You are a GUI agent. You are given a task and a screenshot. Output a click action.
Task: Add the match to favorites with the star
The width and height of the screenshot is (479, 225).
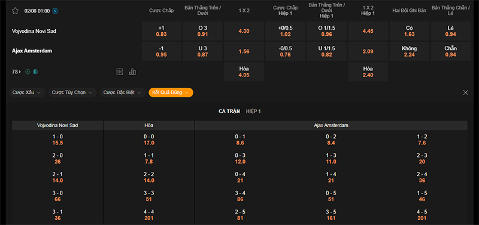pos(16,11)
